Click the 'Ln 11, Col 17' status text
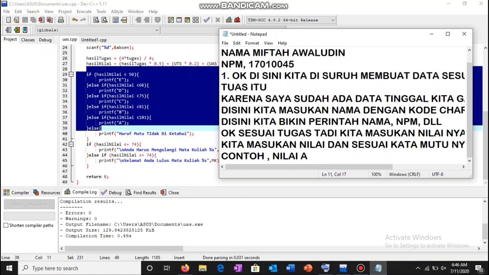 click(334, 174)
